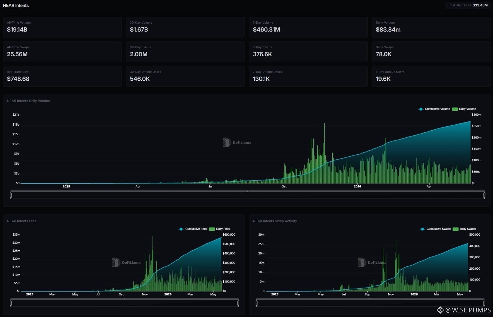Grab the right zoom handle under Daily Volume chart
The height and width of the screenshot is (317, 493).
coord(484,195)
